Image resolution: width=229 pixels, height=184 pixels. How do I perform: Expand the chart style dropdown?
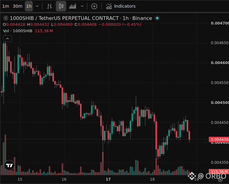coord(82,6)
